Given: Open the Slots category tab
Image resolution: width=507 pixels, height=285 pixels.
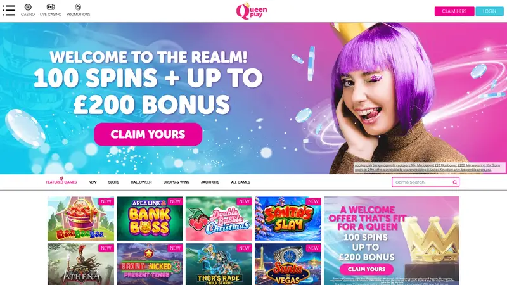Looking at the screenshot, I should (113, 182).
